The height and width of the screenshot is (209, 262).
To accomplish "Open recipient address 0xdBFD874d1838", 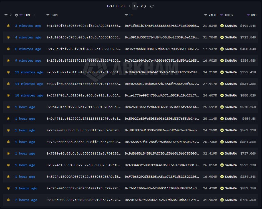I will point(162,130).
